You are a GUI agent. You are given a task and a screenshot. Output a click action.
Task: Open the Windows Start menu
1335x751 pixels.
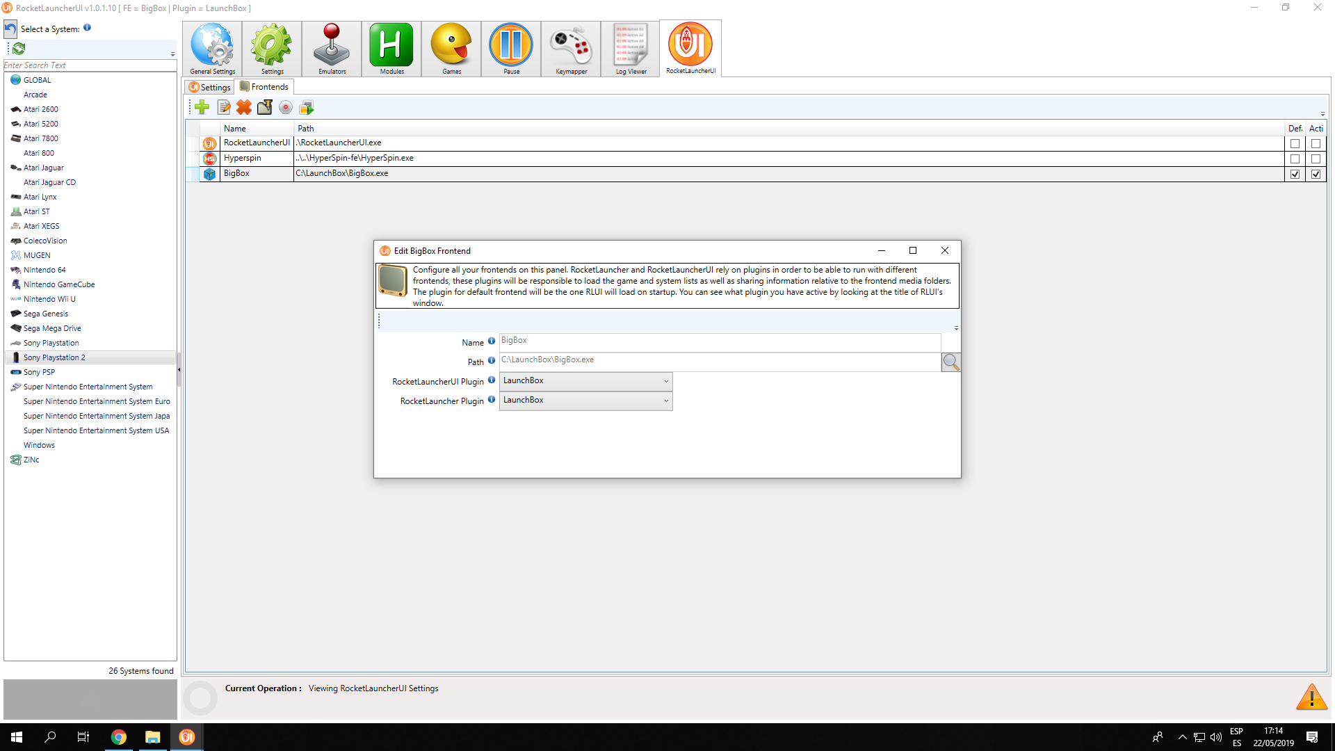point(17,737)
